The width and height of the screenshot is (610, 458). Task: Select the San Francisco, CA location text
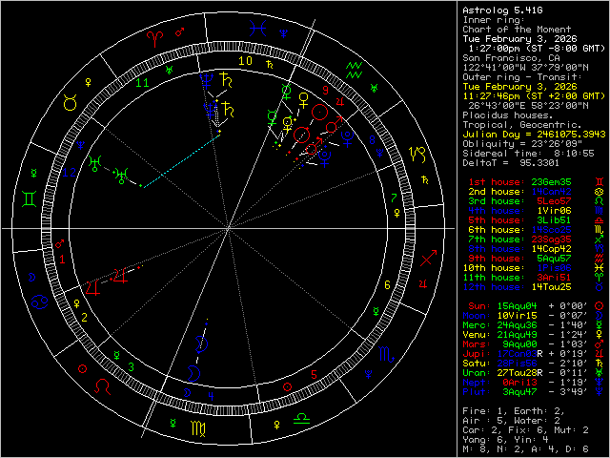pyautogui.click(x=506, y=57)
